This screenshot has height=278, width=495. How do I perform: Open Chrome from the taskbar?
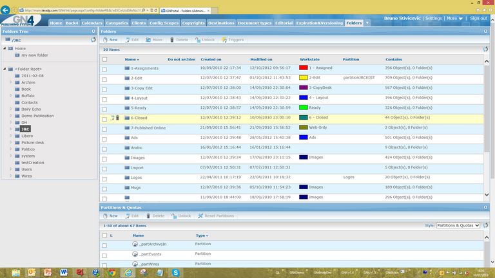tap(112, 272)
